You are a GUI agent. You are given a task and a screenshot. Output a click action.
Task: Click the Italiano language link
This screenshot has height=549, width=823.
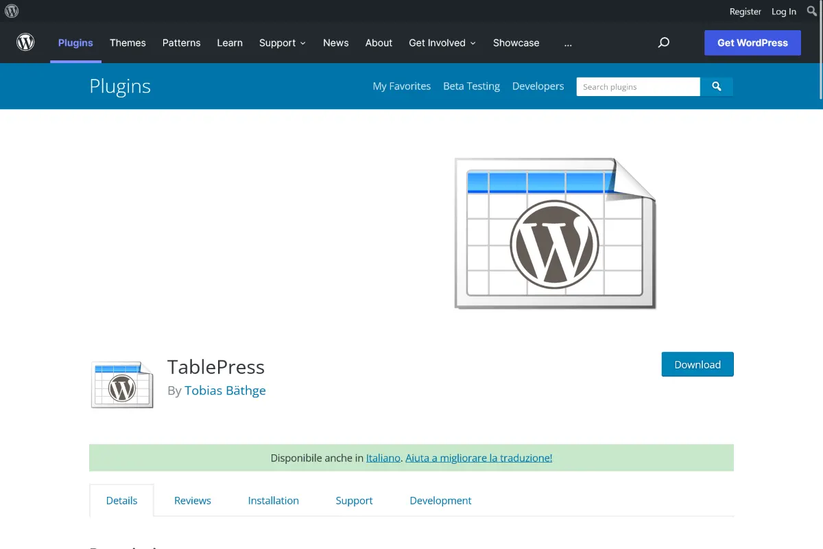pos(383,458)
